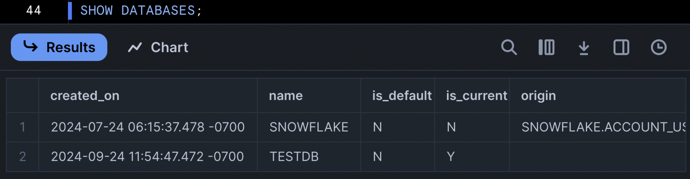Screen dimensions: 690x179
Task: Select the is_default column header
Action: coord(402,96)
